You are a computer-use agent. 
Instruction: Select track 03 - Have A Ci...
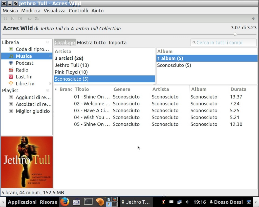(156, 111)
